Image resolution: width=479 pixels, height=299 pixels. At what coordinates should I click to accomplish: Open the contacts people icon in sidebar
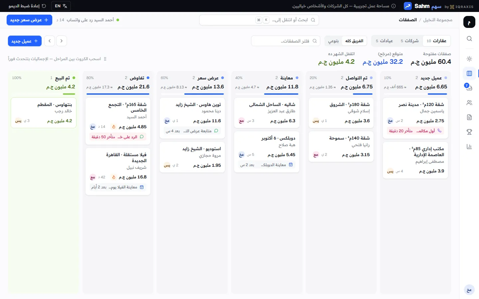469,103
